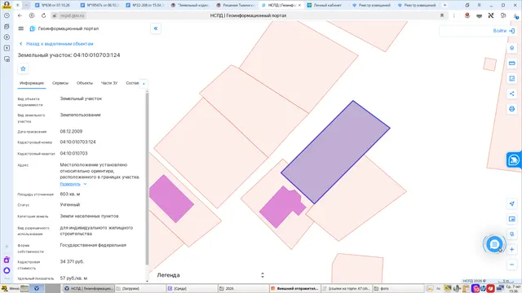Select the Состав tab
522x293 pixels.
point(132,83)
